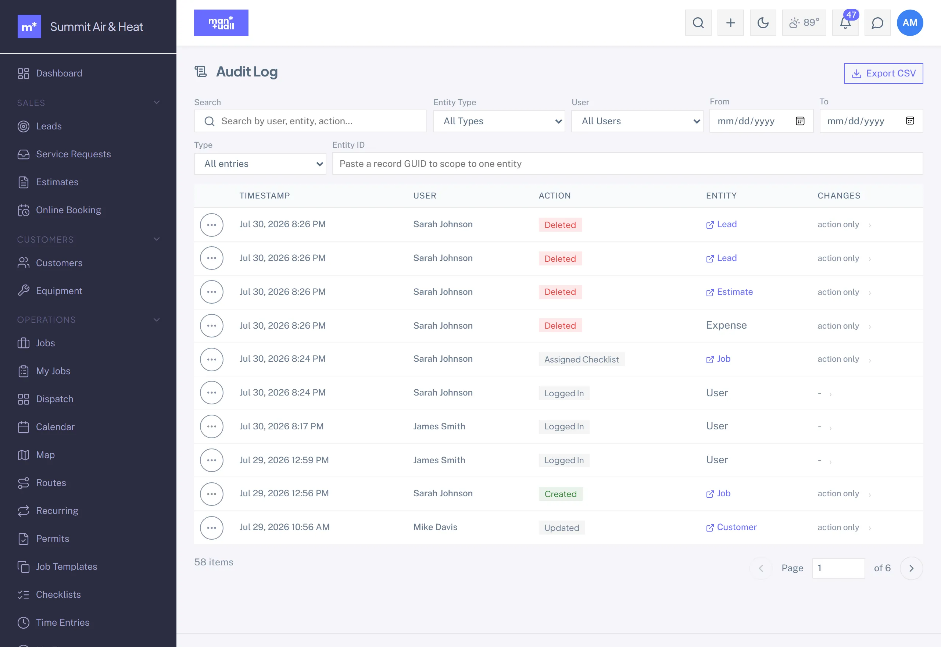Click the plus quick-add icon
941x647 pixels.
click(730, 23)
